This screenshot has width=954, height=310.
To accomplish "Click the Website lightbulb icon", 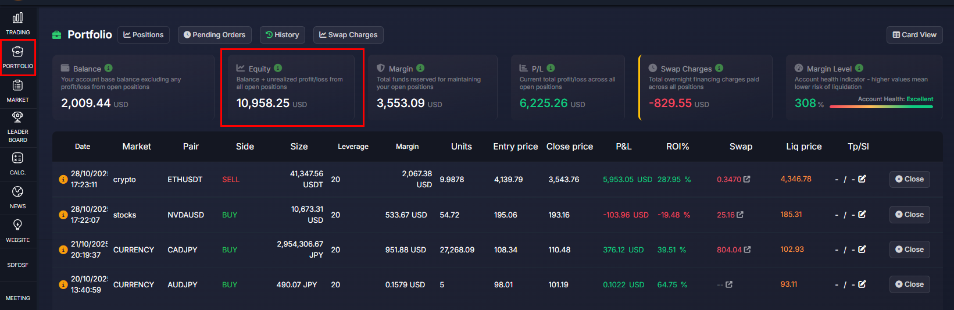I will click(x=17, y=225).
